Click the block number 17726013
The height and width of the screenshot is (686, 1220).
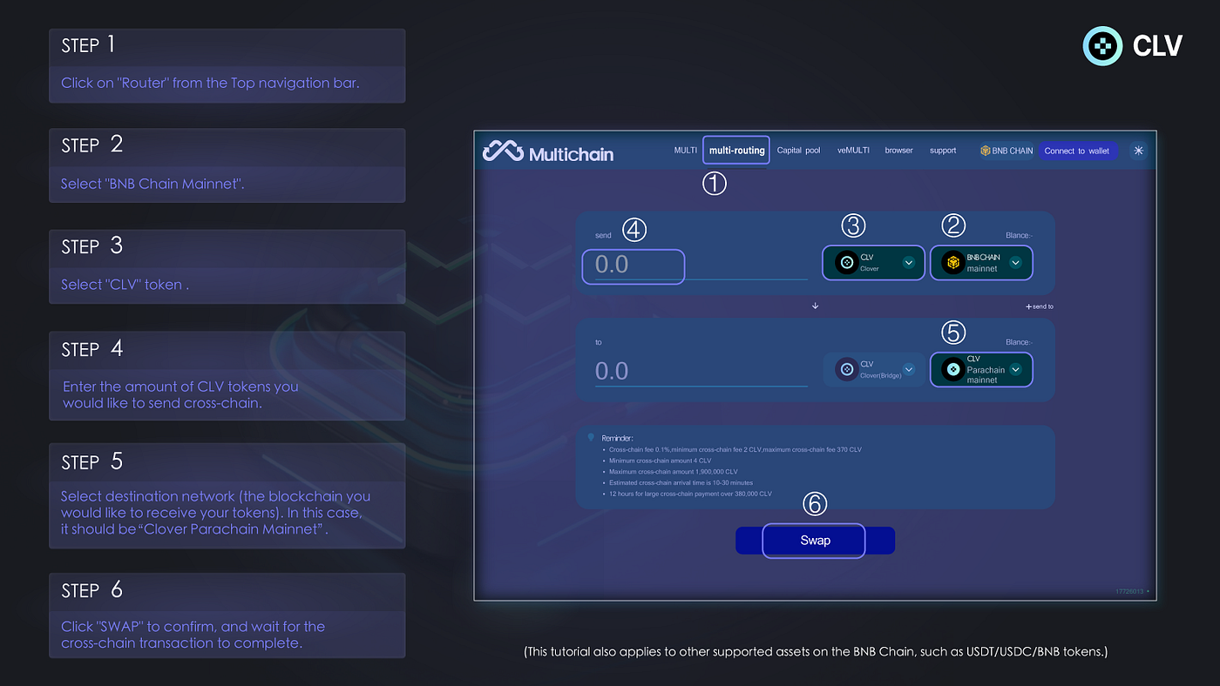tap(1129, 592)
